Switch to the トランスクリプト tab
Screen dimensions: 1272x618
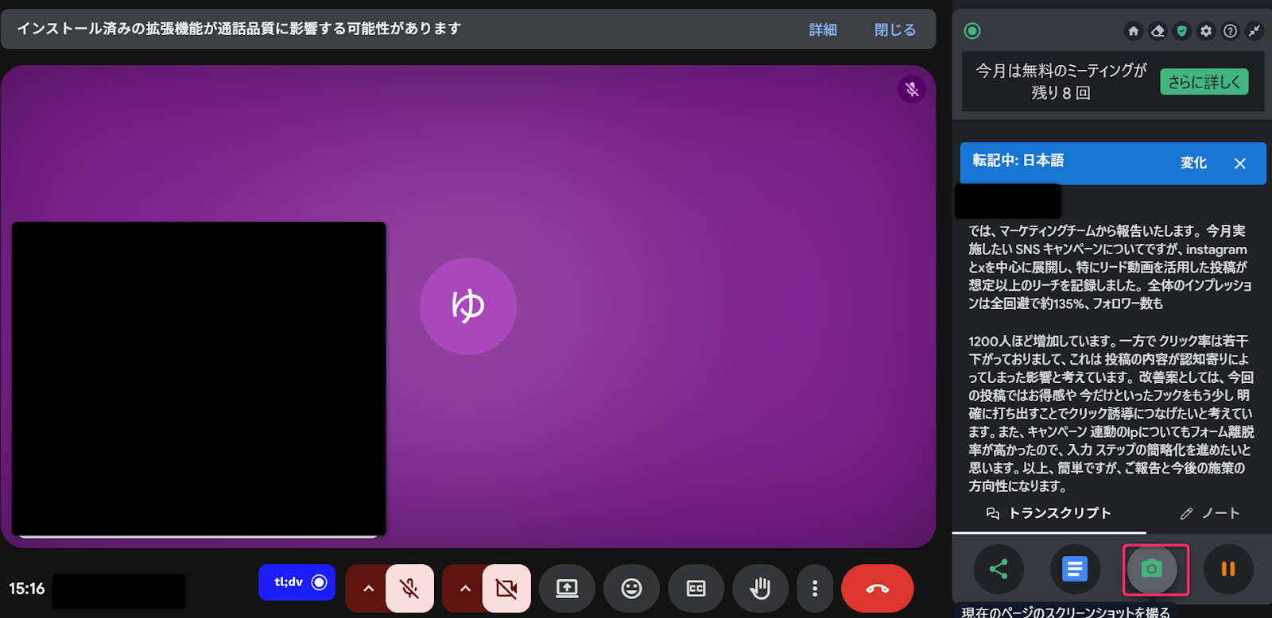pos(1049,513)
